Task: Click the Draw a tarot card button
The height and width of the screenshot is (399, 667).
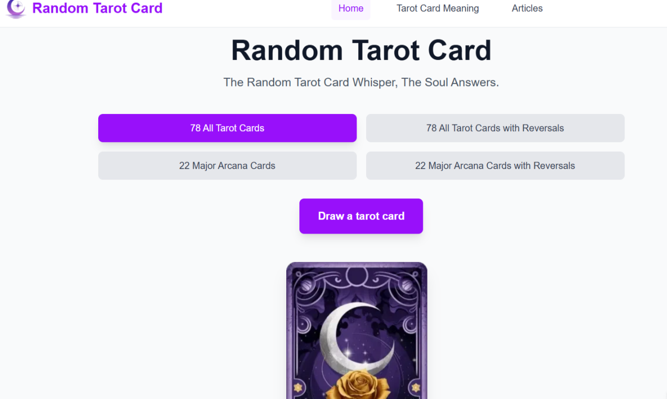Action: point(361,216)
